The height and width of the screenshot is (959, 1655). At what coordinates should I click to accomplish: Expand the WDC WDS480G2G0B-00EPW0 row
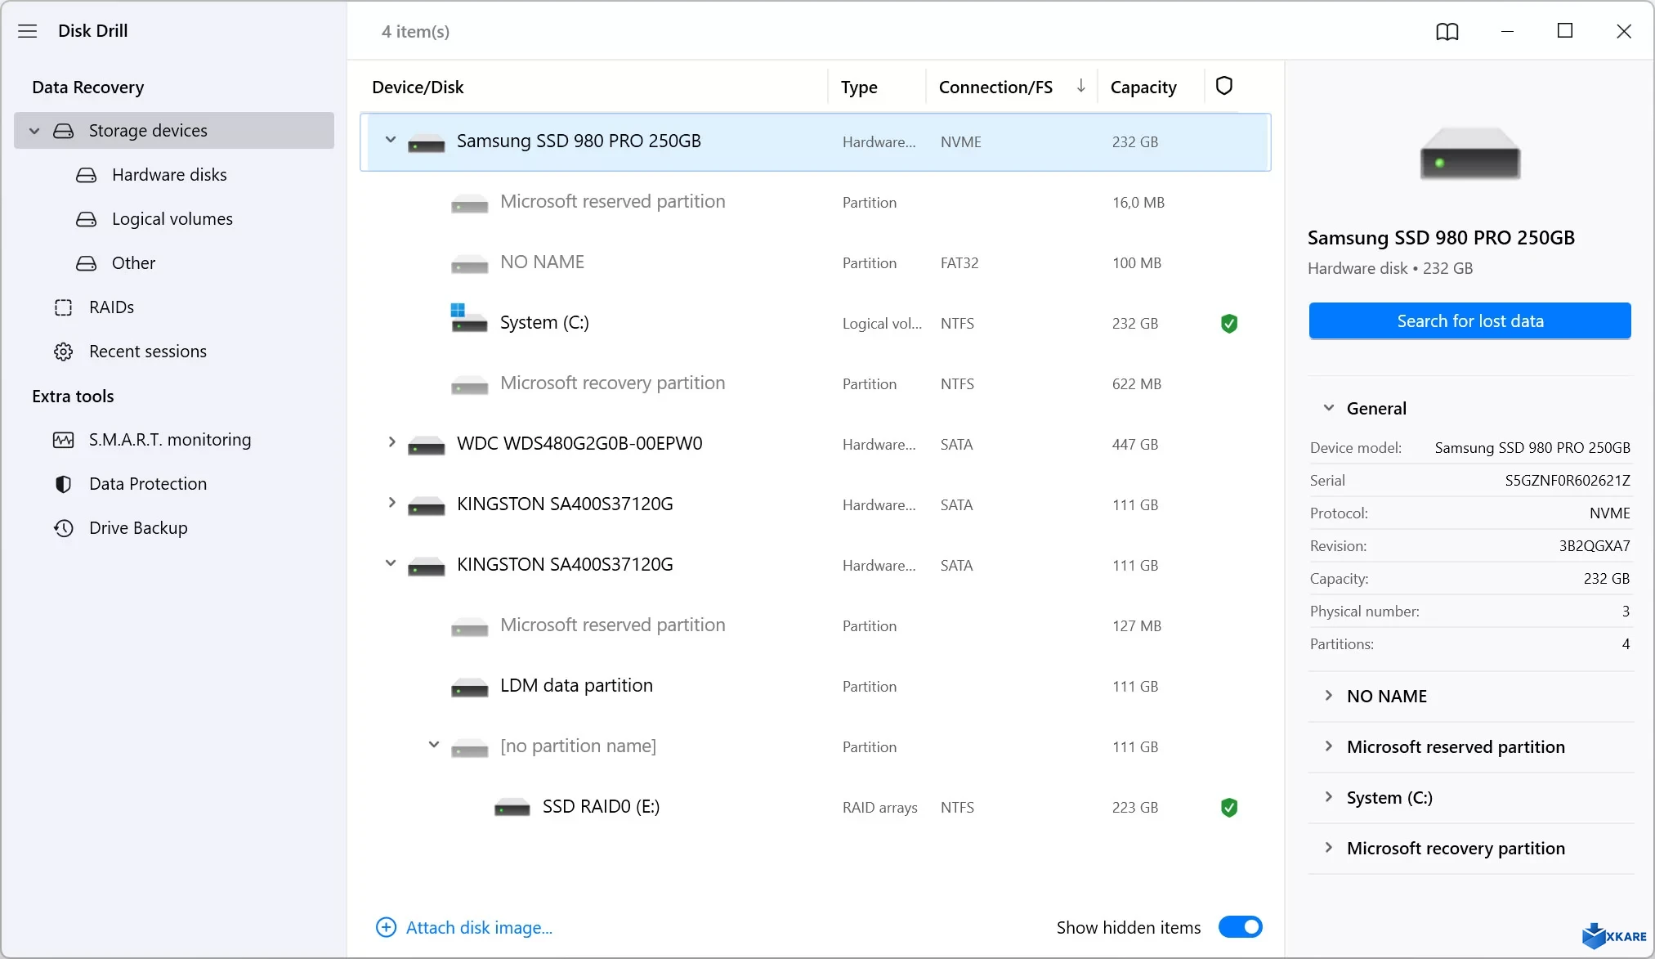(x=391, y=442)
